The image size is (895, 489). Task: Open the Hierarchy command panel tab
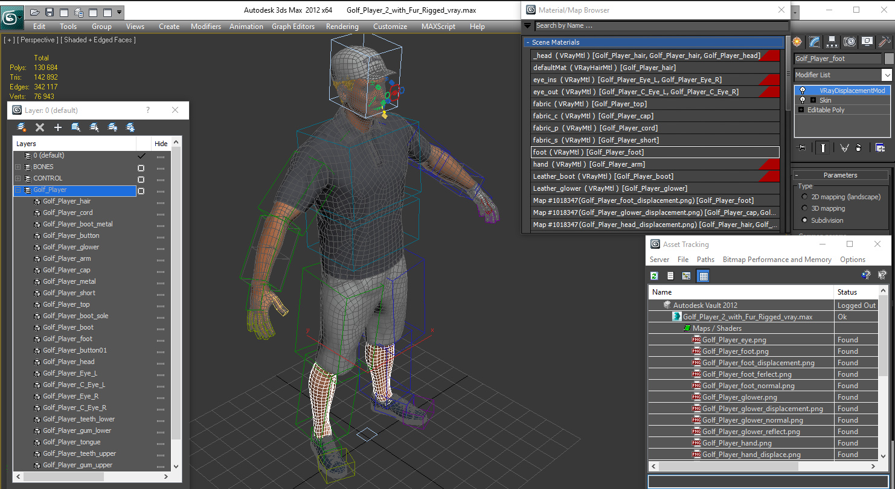[832, 42]
